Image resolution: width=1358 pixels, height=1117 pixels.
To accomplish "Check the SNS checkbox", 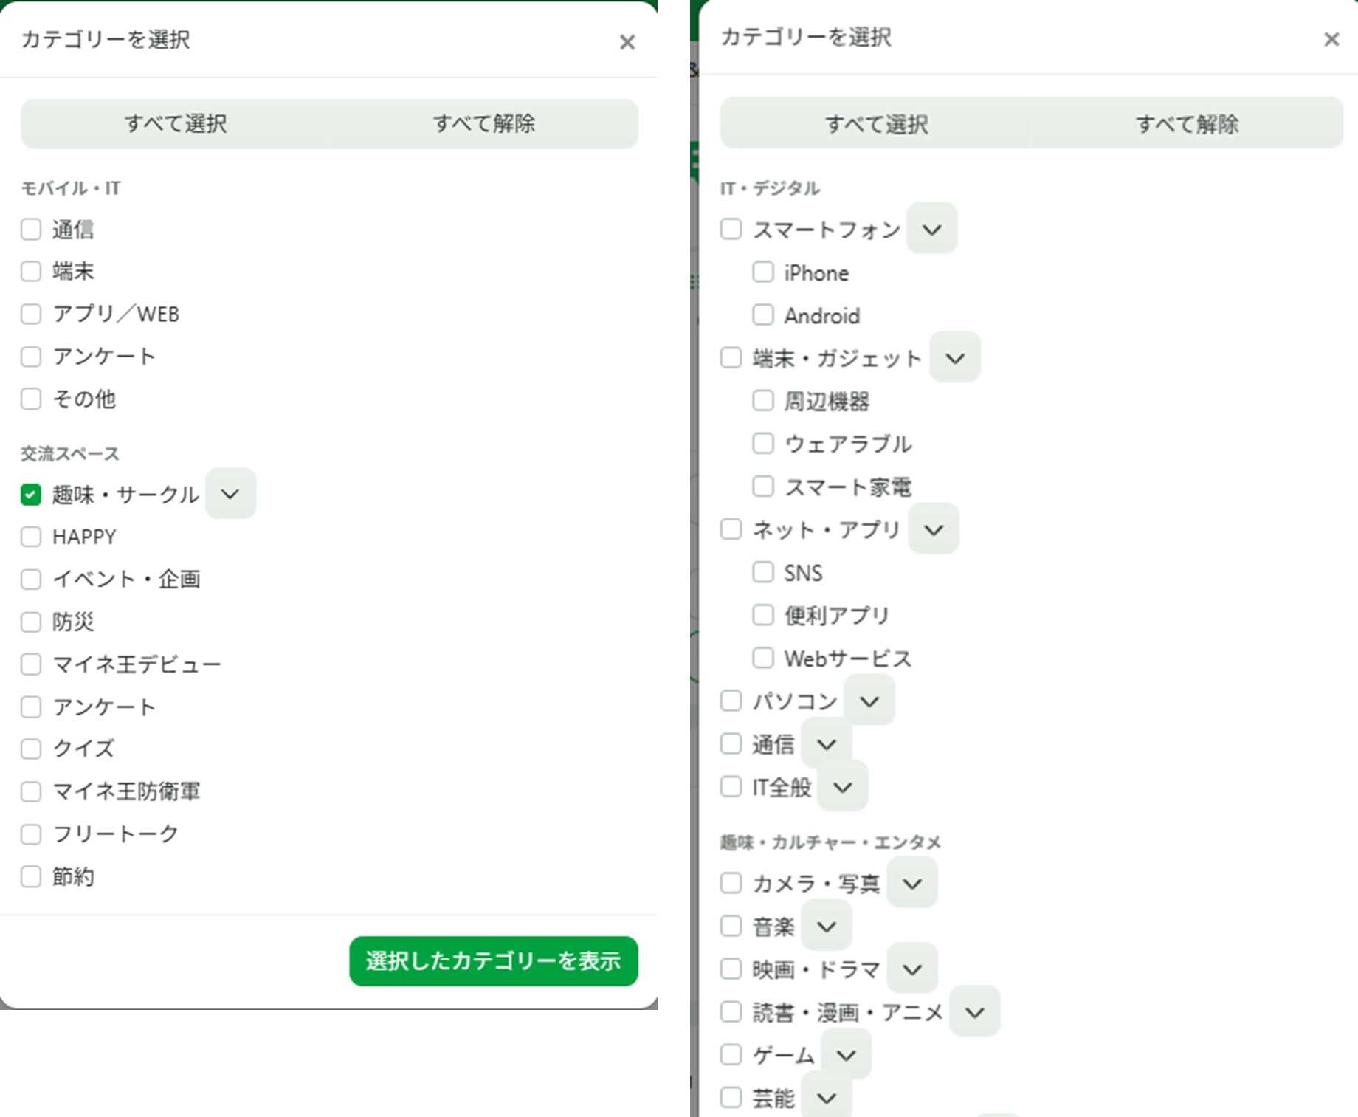I will (763, 572).
